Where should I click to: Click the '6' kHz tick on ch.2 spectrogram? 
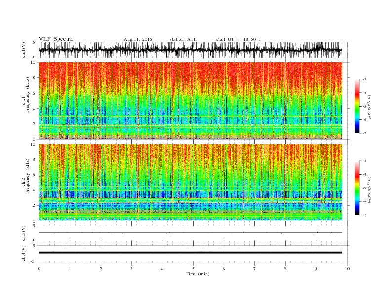(x=35, y=175)
